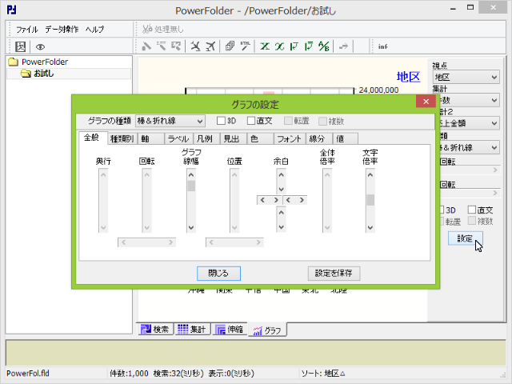Switch to the 線分 tab

click(x=318, y=138)
